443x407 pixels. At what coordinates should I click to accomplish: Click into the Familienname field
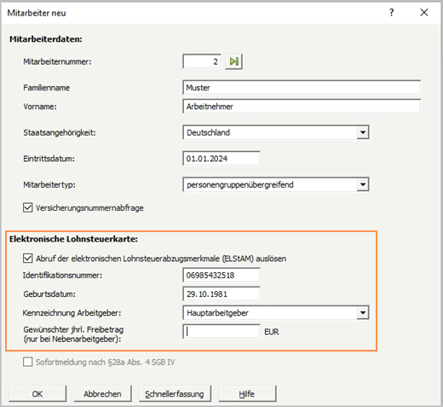(x=302, y=87)
